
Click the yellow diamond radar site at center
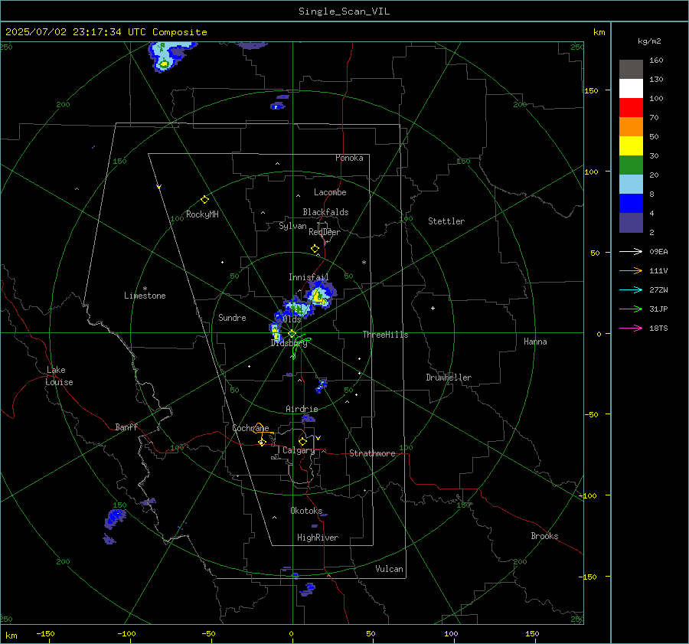click(292, 334)
